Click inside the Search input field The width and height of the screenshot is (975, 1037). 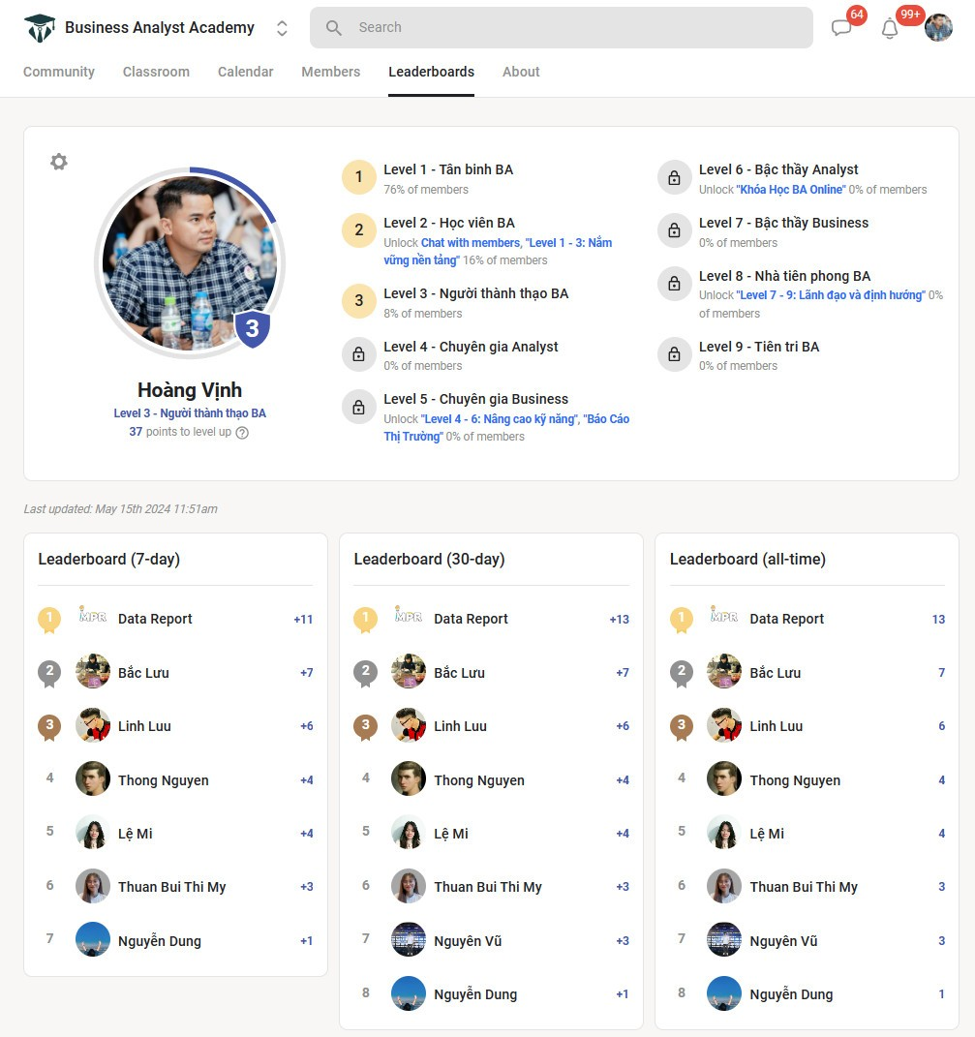(x=562, y=27)
